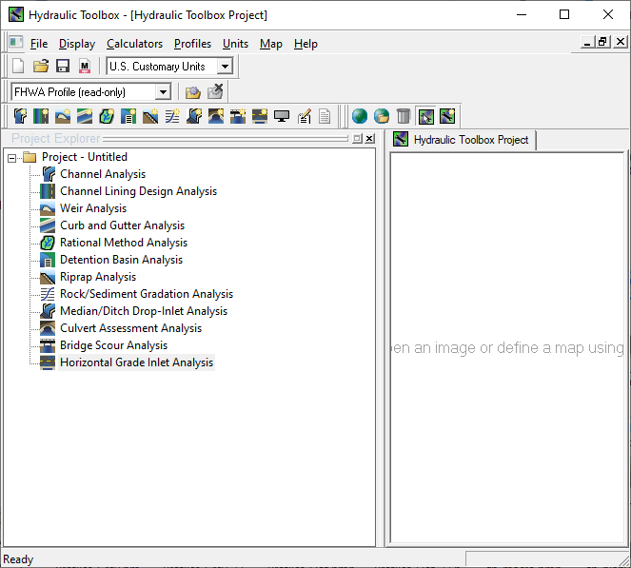Select Horizontal Grade Inlet Analysis tree item
Viewport: 631px width, 568px height.
[x=136, y=362]
